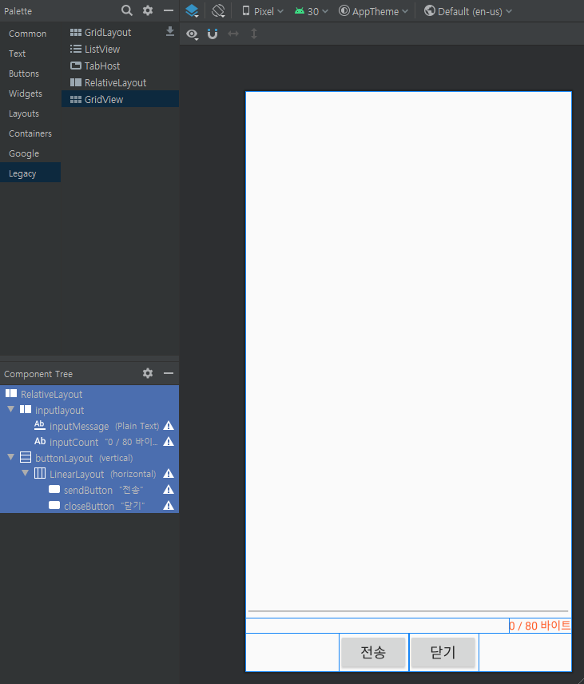Select the Containers palette category
This screenshot has height=684, width=584.
coord(30,134)
